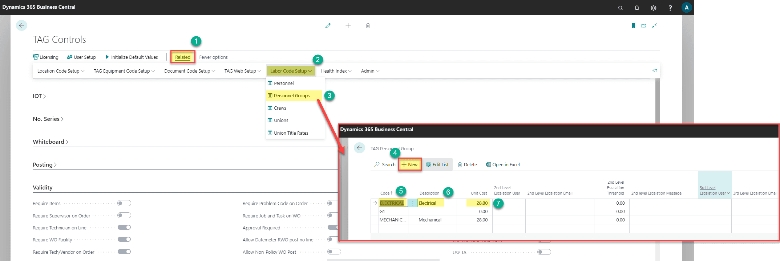Open User Setup

pyautogui.click(x=81, y=57)
